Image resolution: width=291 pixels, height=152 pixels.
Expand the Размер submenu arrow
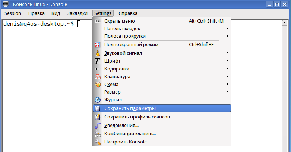click(x=227, y=92)
